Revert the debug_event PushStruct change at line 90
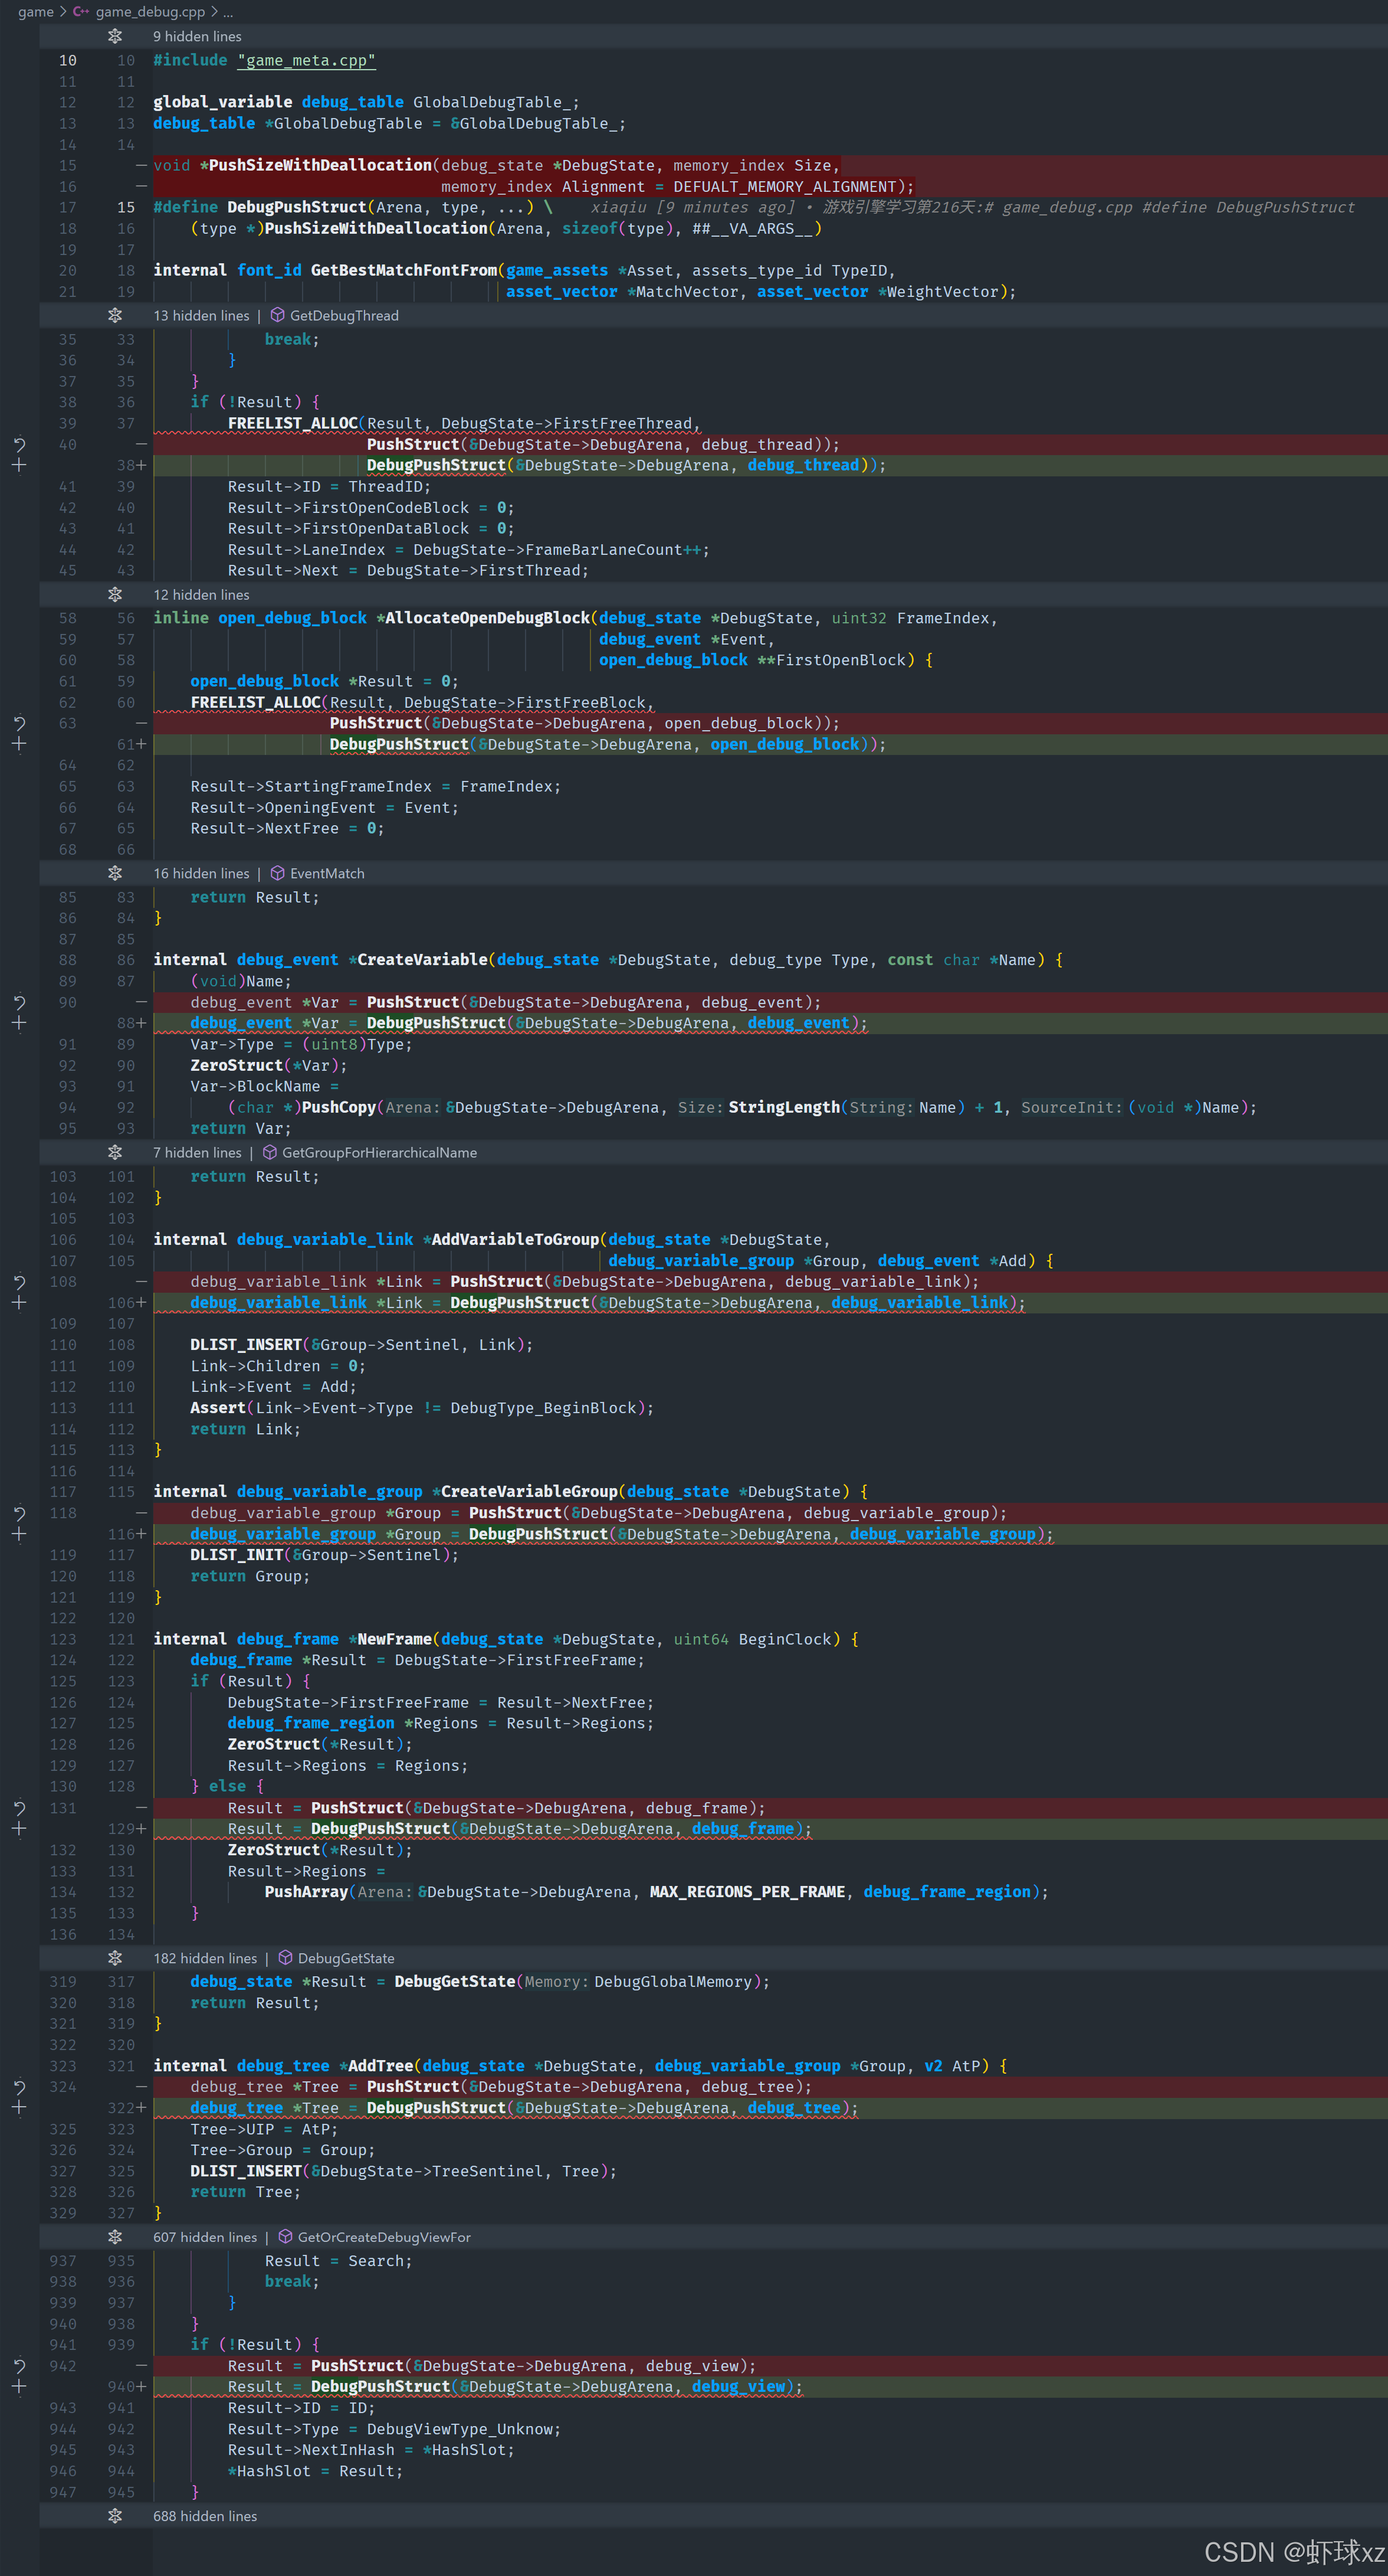 [x=19, y=1002]
